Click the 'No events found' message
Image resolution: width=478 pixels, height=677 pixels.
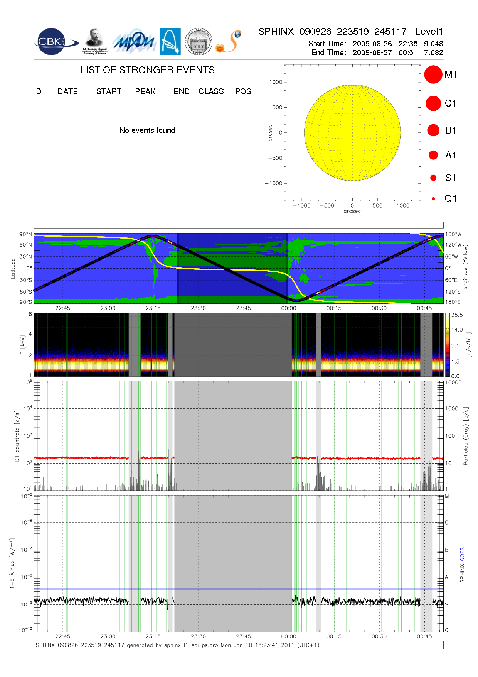147,130
